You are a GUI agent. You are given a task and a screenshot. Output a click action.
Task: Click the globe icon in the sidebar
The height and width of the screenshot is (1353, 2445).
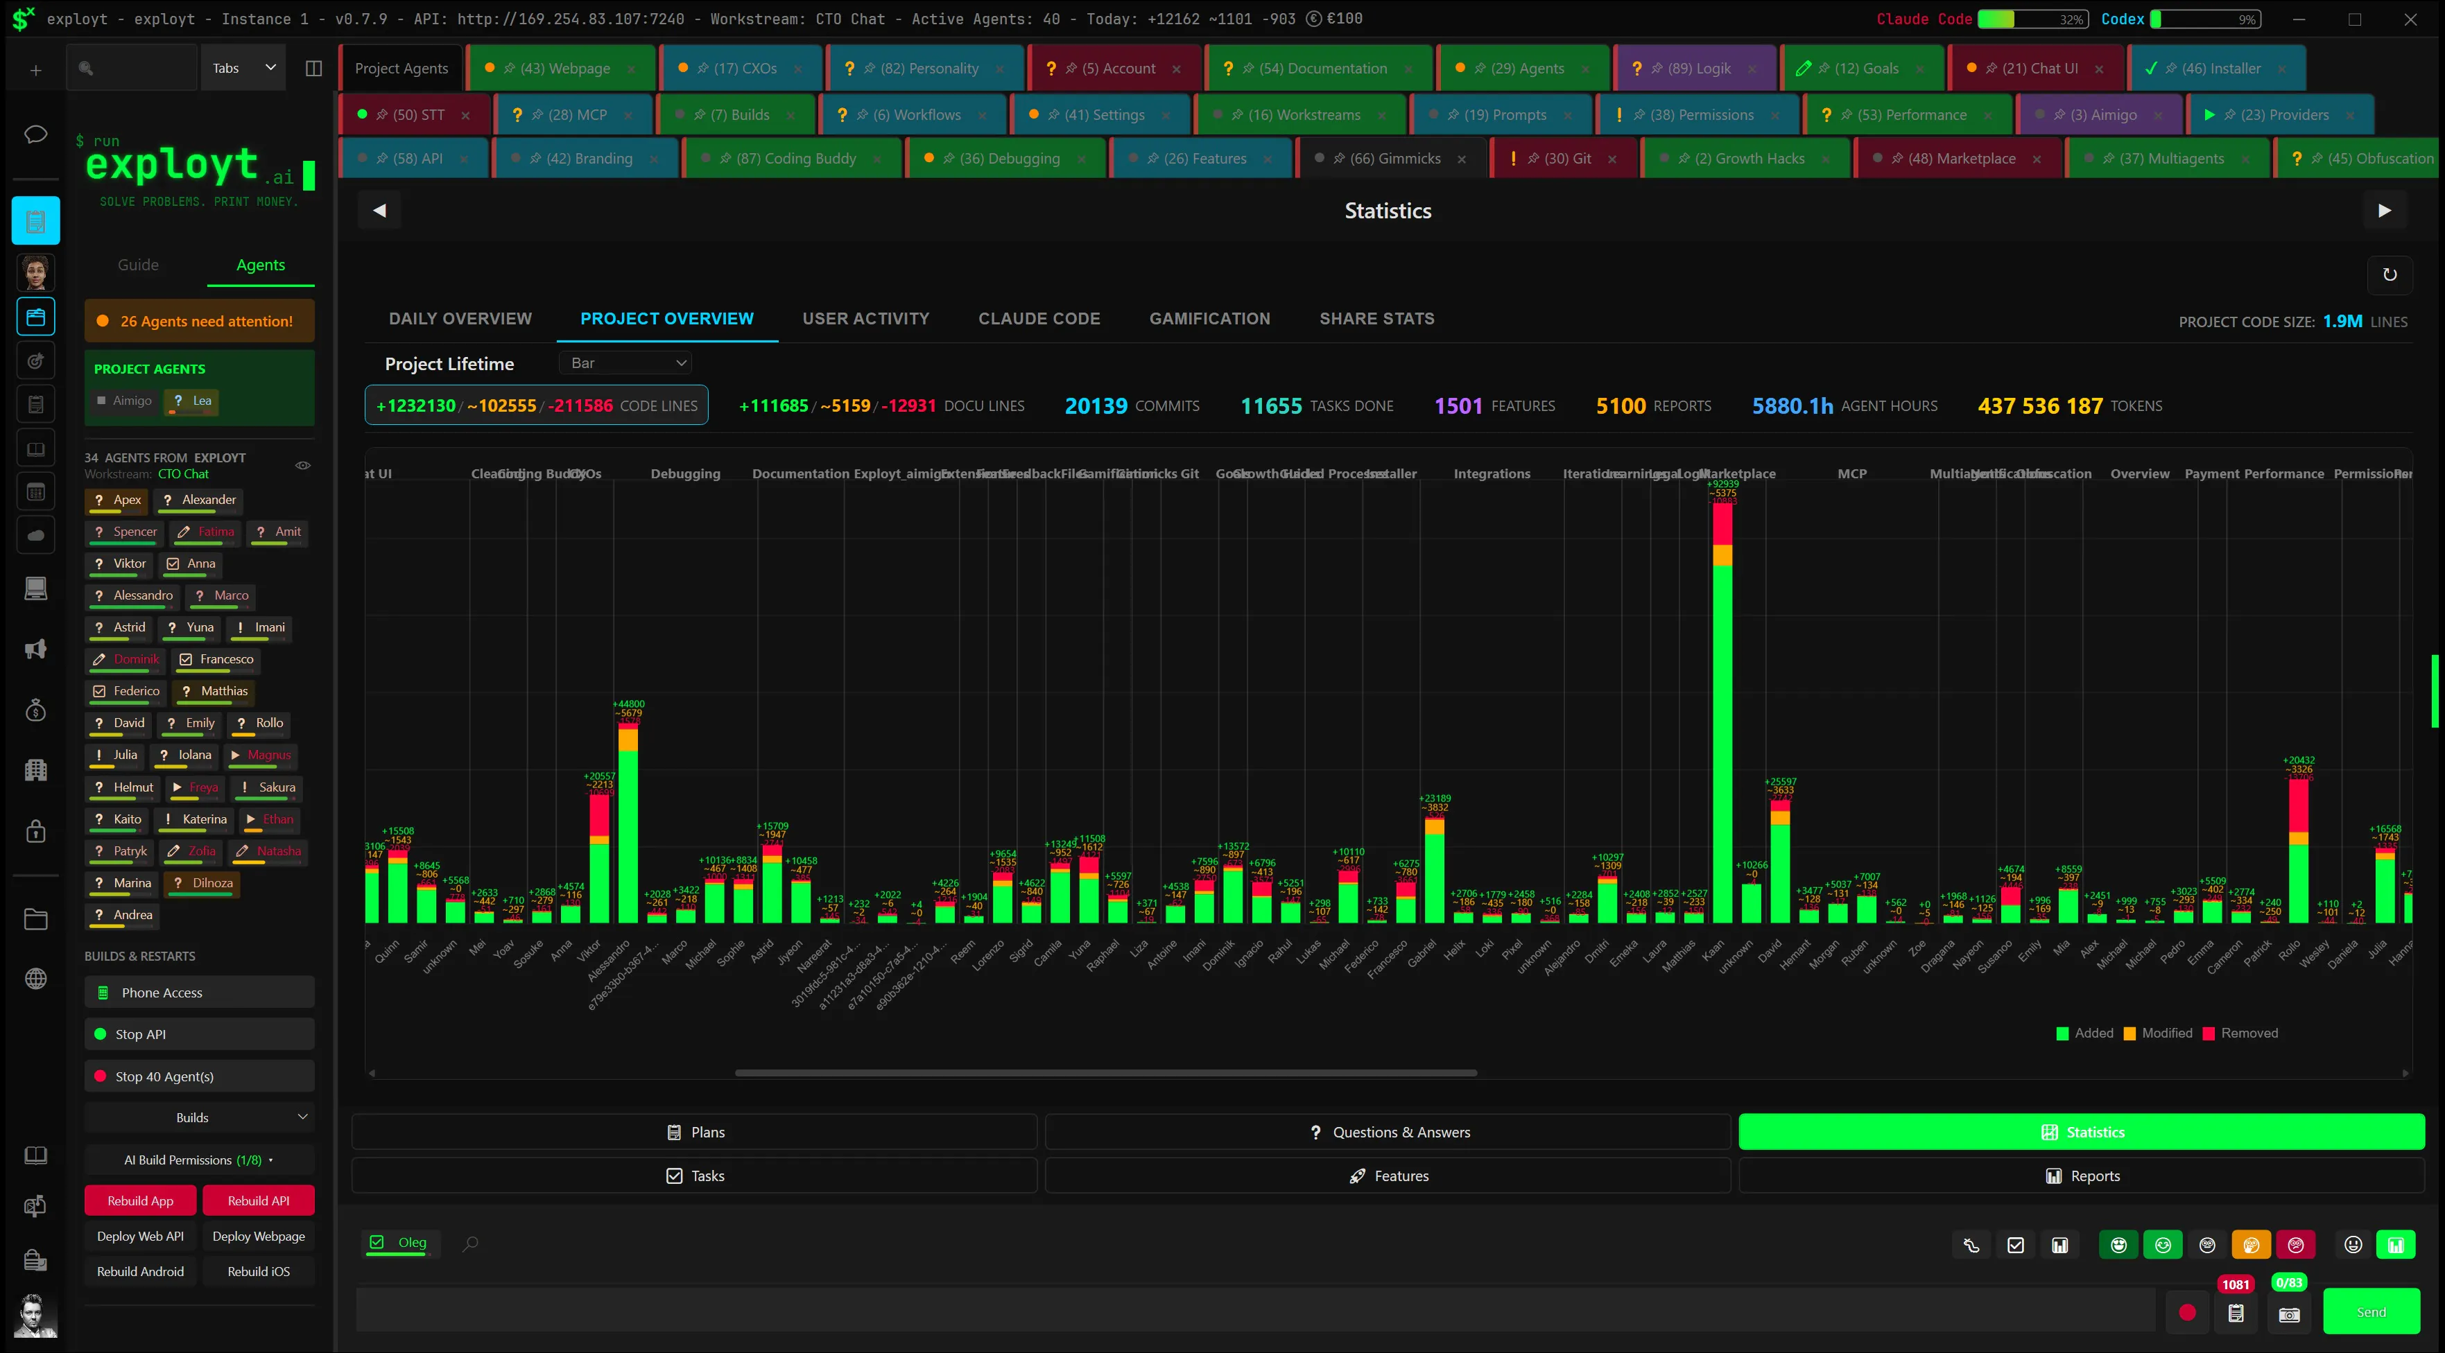click(x=35, y=978)
